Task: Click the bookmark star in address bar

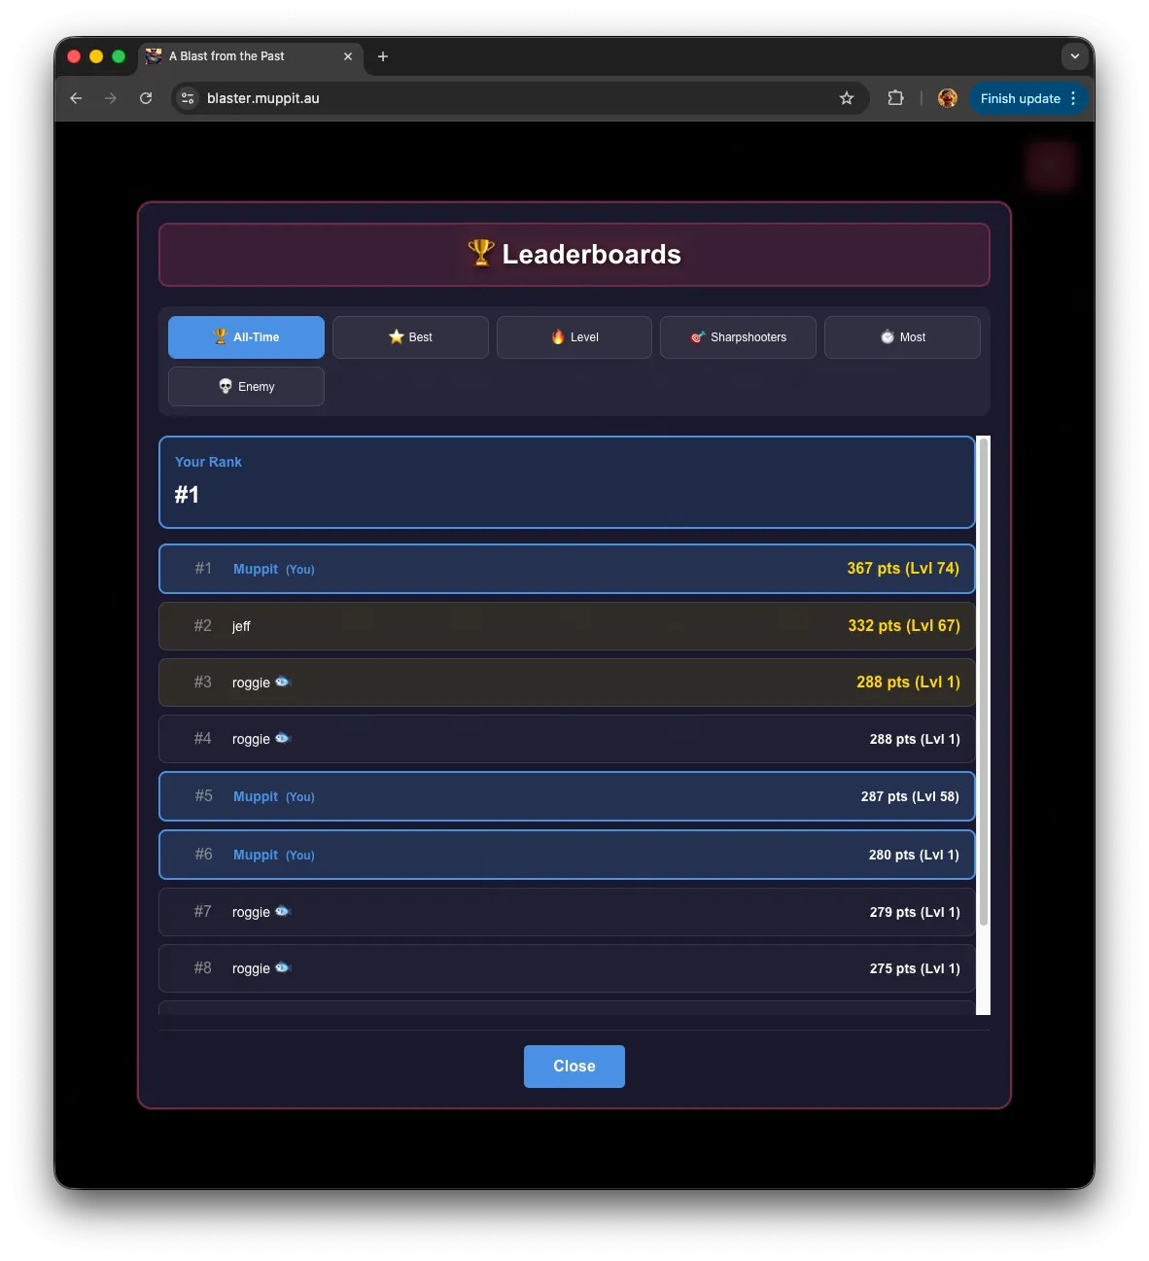Action: (847, 98)
